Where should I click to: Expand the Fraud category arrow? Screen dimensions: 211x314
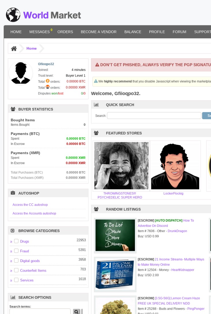11,251
